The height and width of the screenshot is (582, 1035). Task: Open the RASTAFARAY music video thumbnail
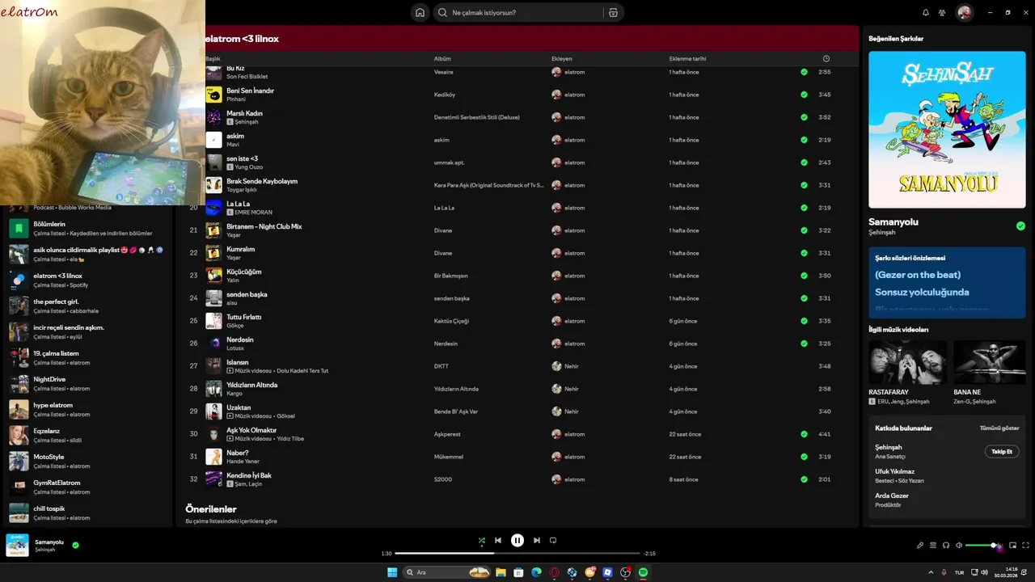pos(907,362)
